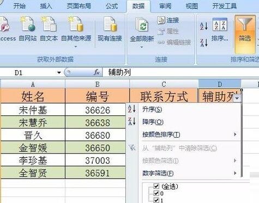Click cell with number 36638
The image size is (259, 203).
(x=95, y=122)
